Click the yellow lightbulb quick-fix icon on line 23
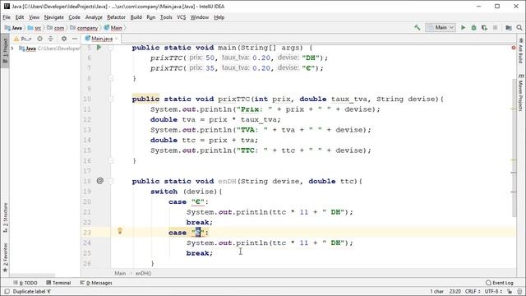 point(120,230)
